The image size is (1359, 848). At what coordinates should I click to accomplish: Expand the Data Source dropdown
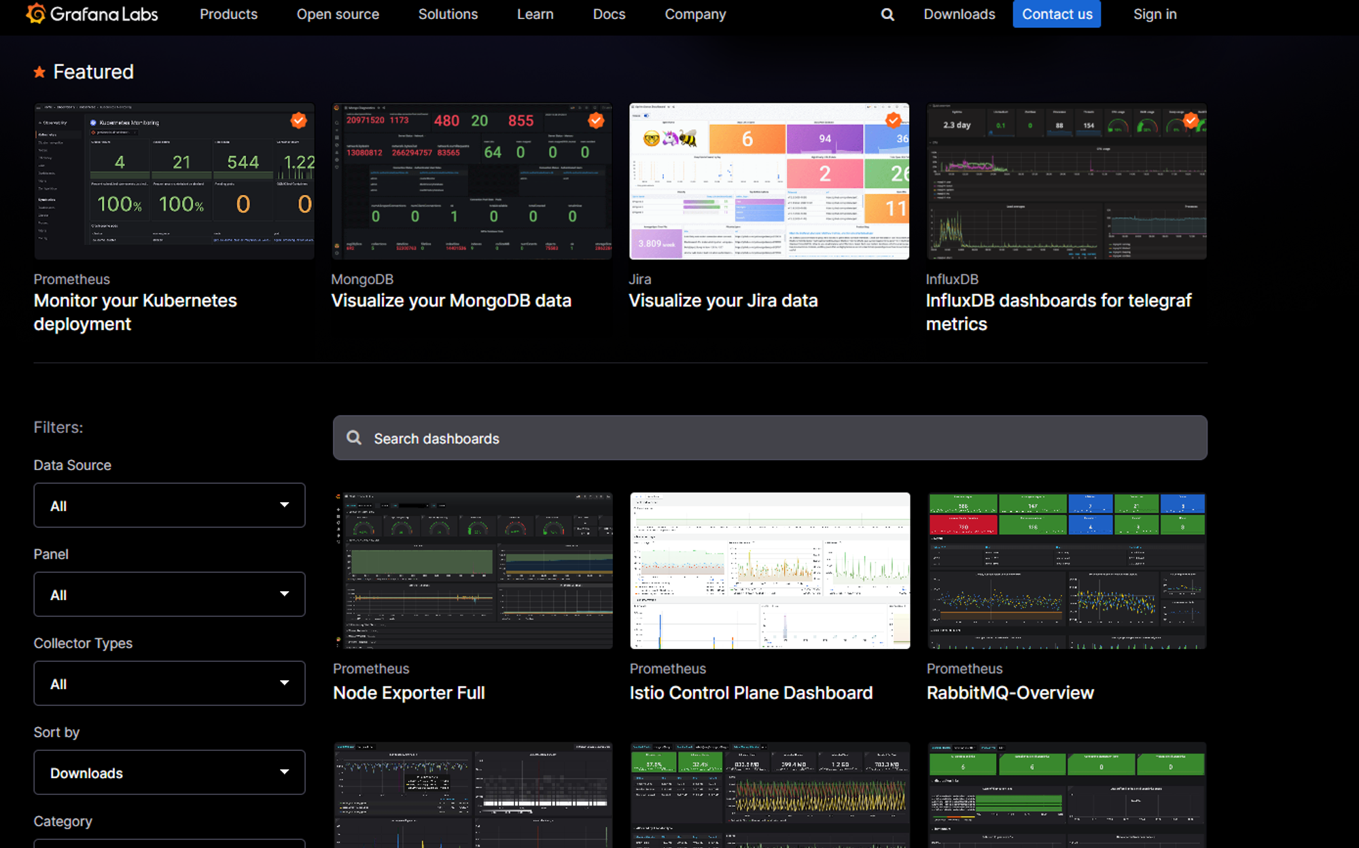pyautogui.click(x=169, y=505)
